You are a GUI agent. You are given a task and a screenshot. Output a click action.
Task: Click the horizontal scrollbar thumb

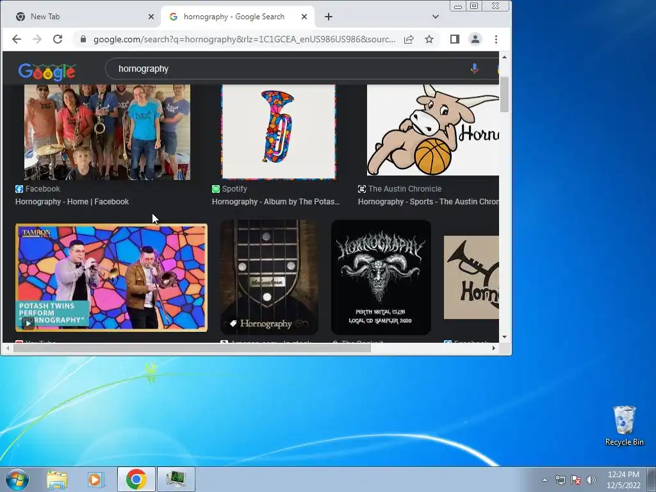(192, 348)
